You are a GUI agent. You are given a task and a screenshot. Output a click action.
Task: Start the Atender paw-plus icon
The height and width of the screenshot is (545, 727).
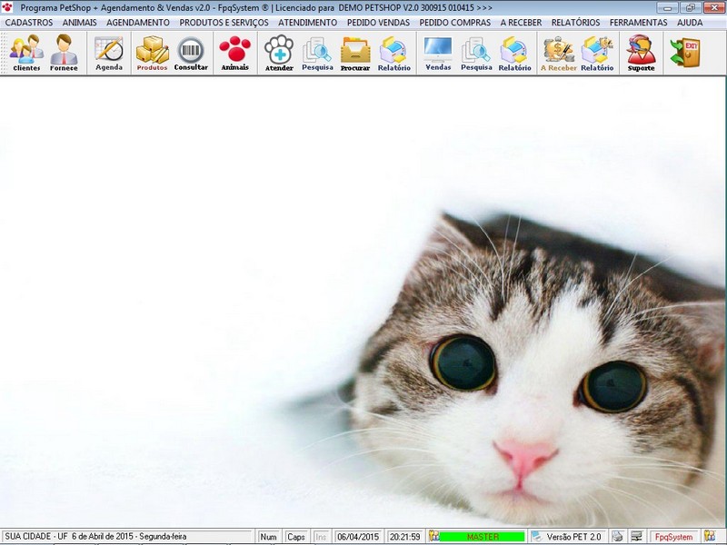click(x=279, y=53)
